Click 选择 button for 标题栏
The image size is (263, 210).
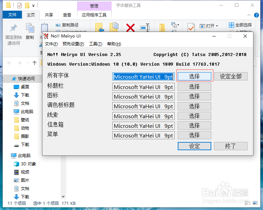[195, 87]
